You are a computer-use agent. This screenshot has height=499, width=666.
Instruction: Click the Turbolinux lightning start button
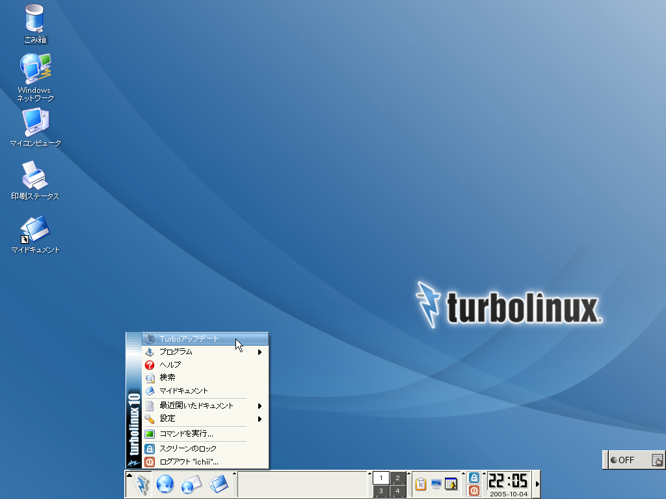pyautogui.click(x=142, y=484)
